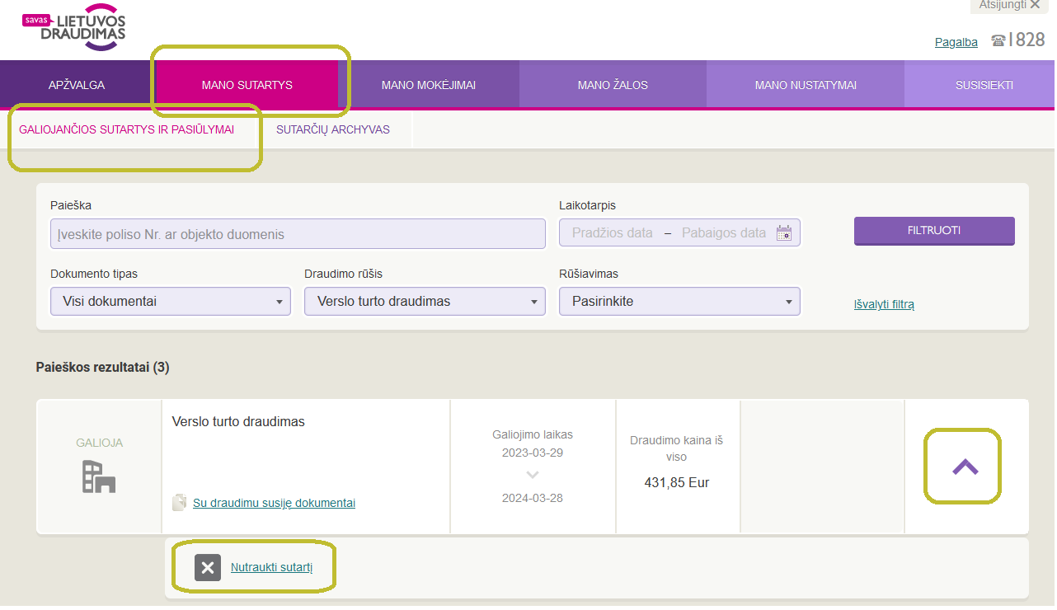Screen dimensions: 1057x610
Task: Open the Rūšiavimas dropdown
Action: click(679, 302)
